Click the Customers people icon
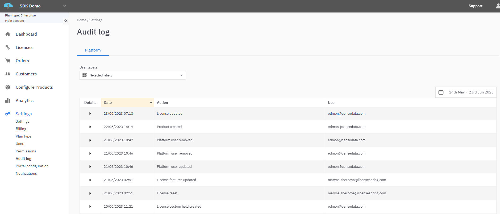Viewport: 500px width, 214px height. point(8,74)
